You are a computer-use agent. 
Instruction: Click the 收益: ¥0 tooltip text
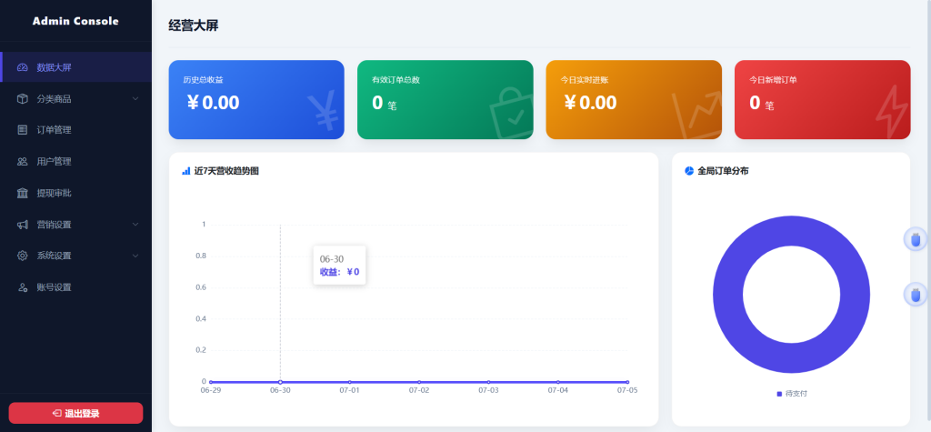pyautogui.click(x=340, y=272)
